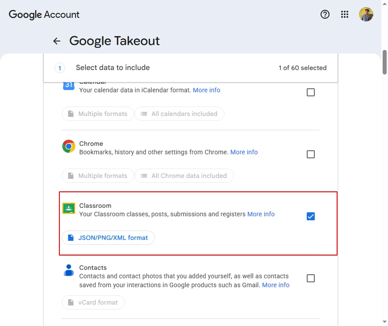Tick the Chrome checkbox
Viewport: 388px width, 326px height.
pyautogui.click(x=311, y=154)
